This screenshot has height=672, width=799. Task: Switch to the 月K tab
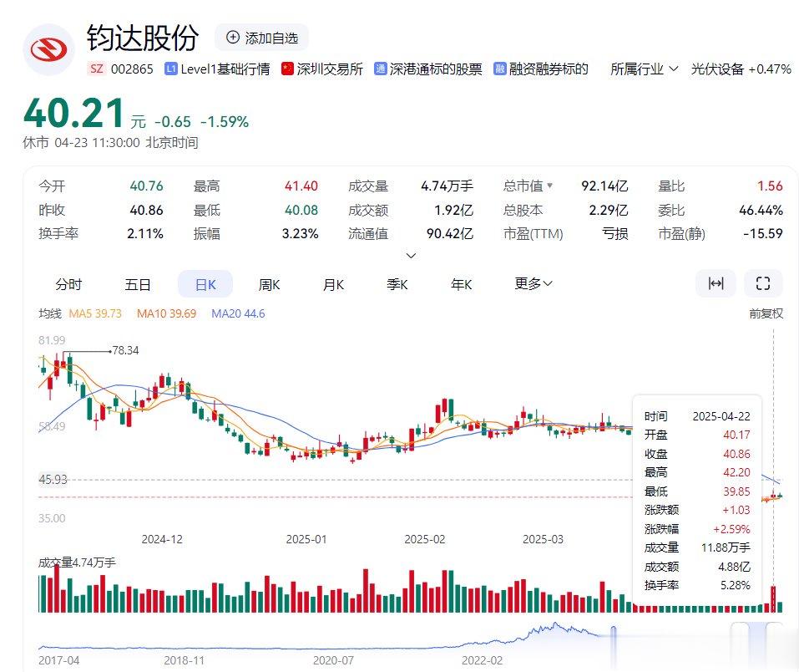pyautogui.click(x=333, y=284)
